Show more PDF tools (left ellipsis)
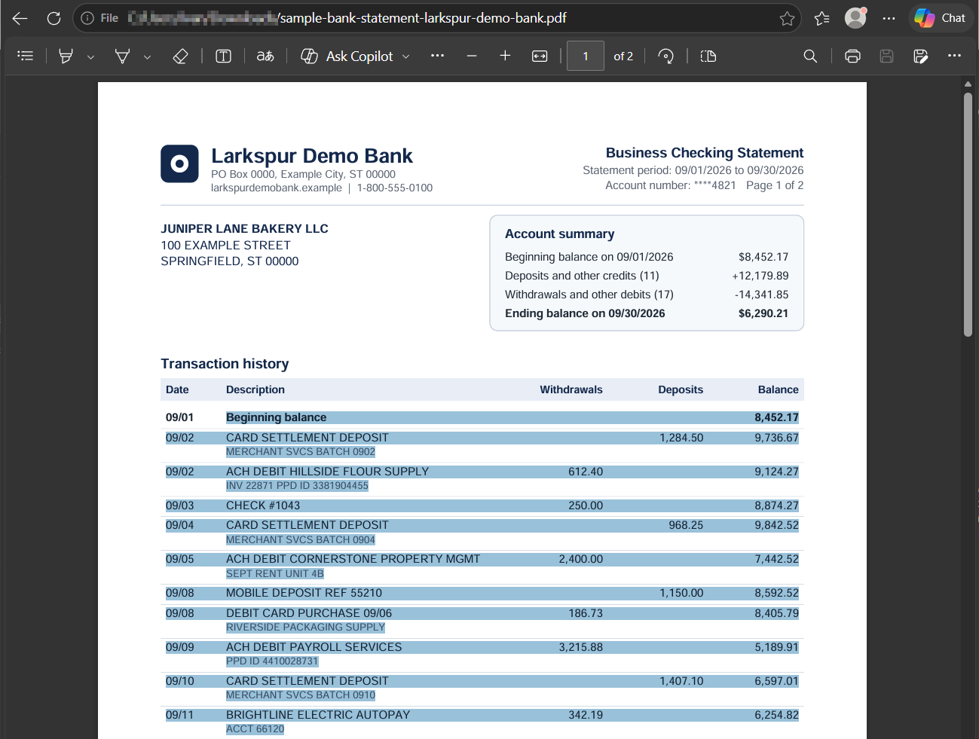 tap(437, 56)
